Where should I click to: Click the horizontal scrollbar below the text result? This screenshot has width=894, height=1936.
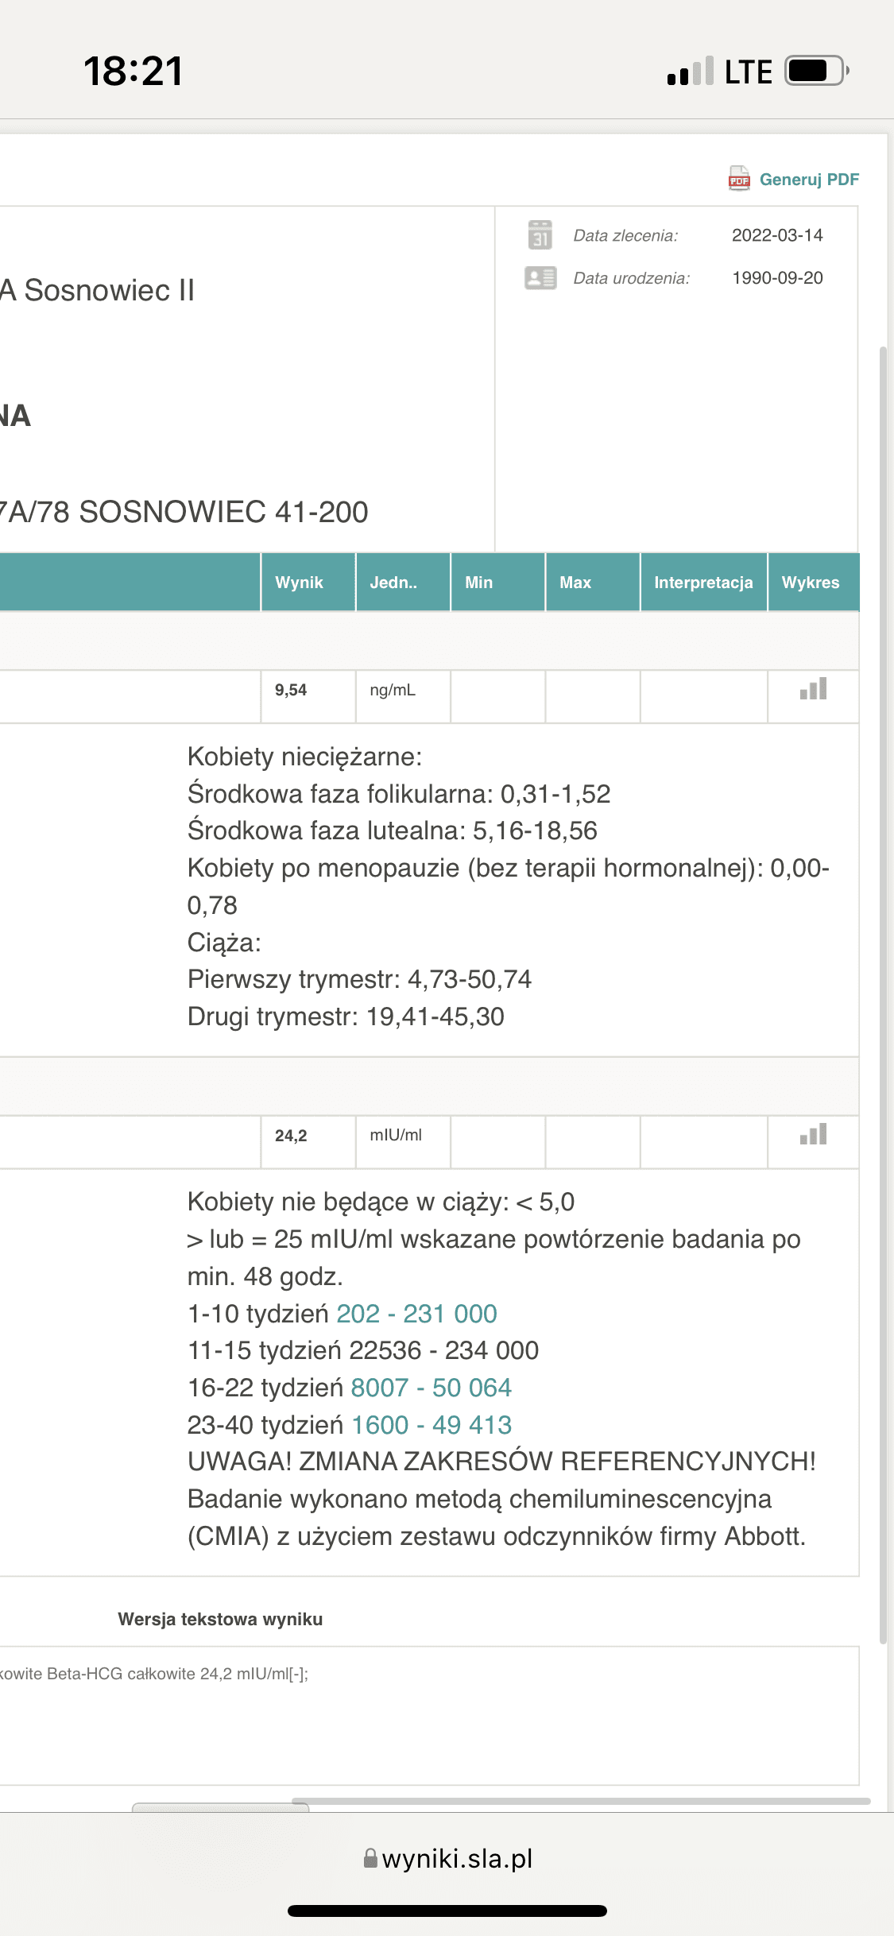coord(580,1801)
